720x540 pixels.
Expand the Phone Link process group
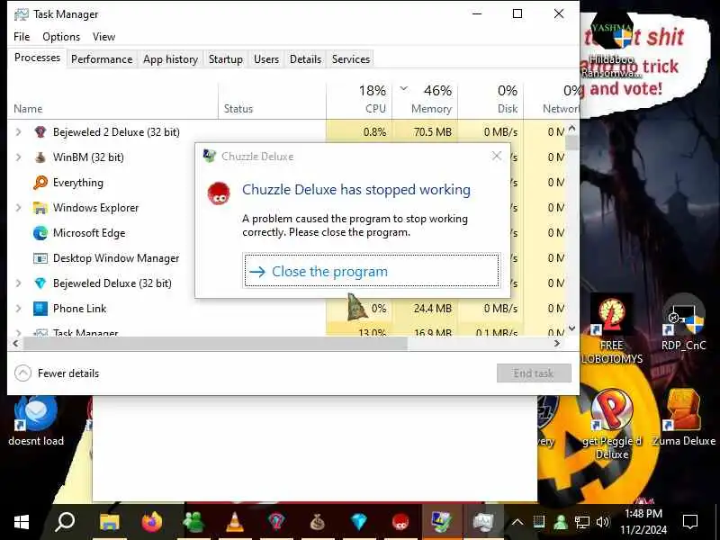18,309
